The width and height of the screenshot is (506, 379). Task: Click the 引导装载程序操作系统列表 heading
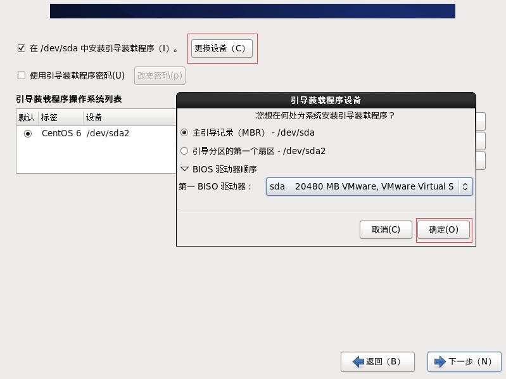69,99
